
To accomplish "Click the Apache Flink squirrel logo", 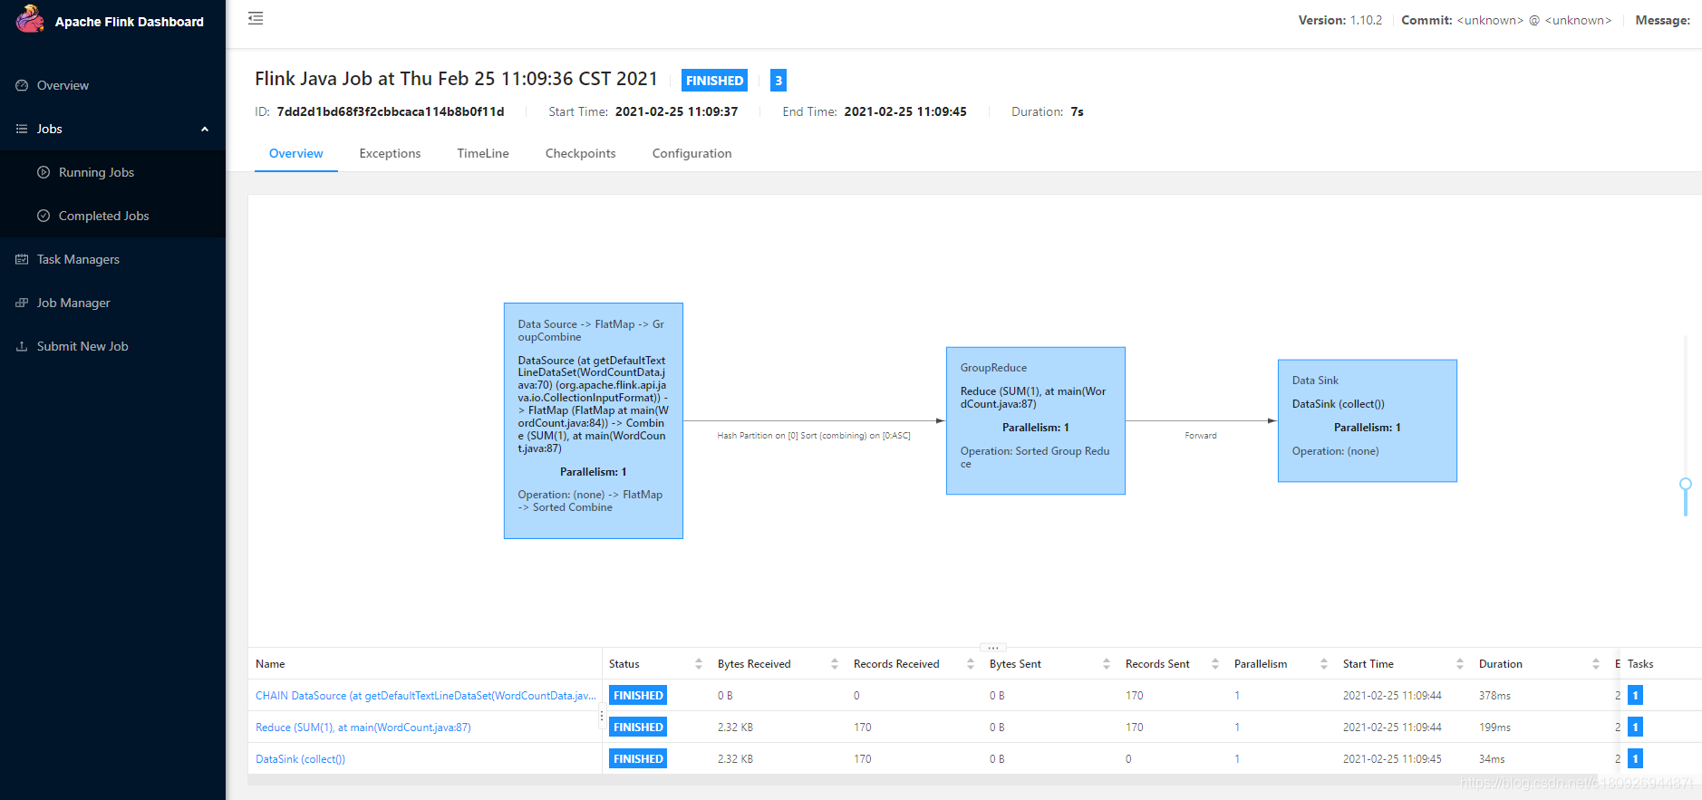I will pos(30,19).
